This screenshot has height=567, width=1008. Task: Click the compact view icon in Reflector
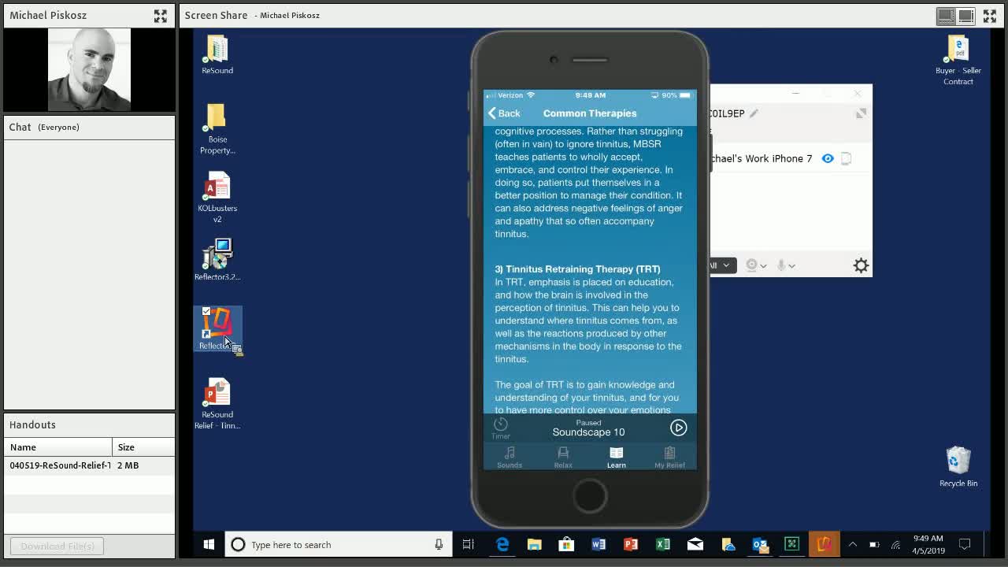coord(861,114)
